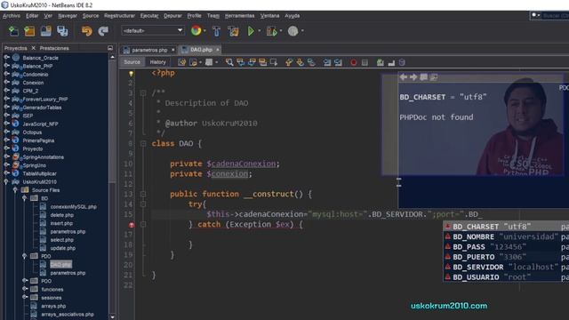Expand the sesiones folder

click(25, 298)
